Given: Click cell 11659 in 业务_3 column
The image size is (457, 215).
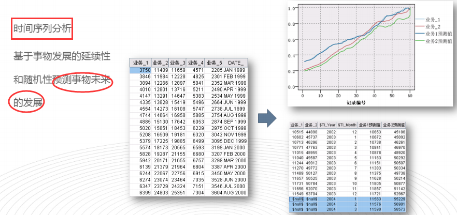Looking at the screenshot, I should point(178,70).
